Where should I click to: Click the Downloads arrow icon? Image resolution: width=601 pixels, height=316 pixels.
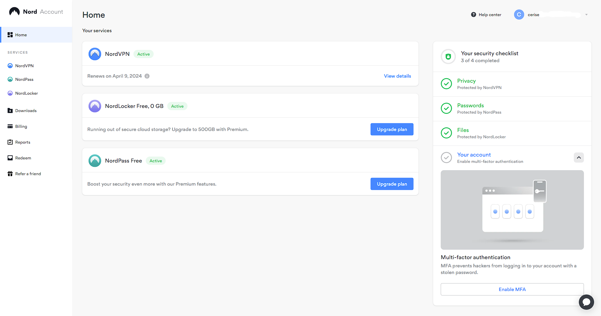pos(10,110)
